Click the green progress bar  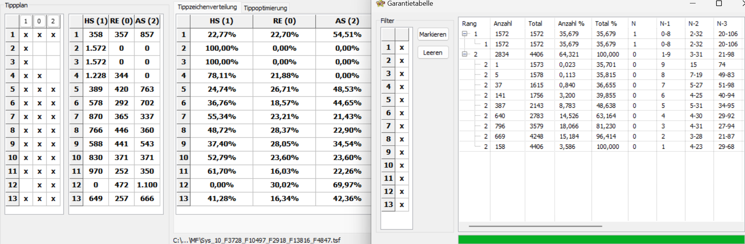(601, 239)
